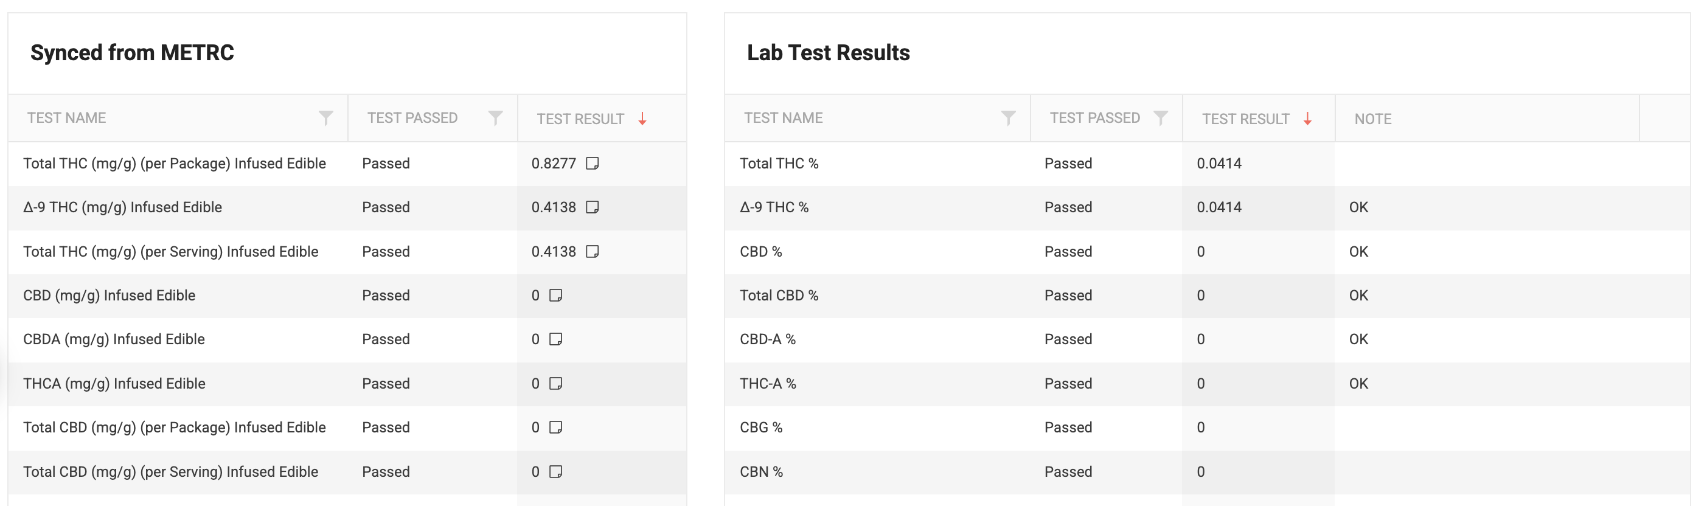Open filter for METRC Test Name column
Screen dimensions: 1707x506
(x=325, y=118)
